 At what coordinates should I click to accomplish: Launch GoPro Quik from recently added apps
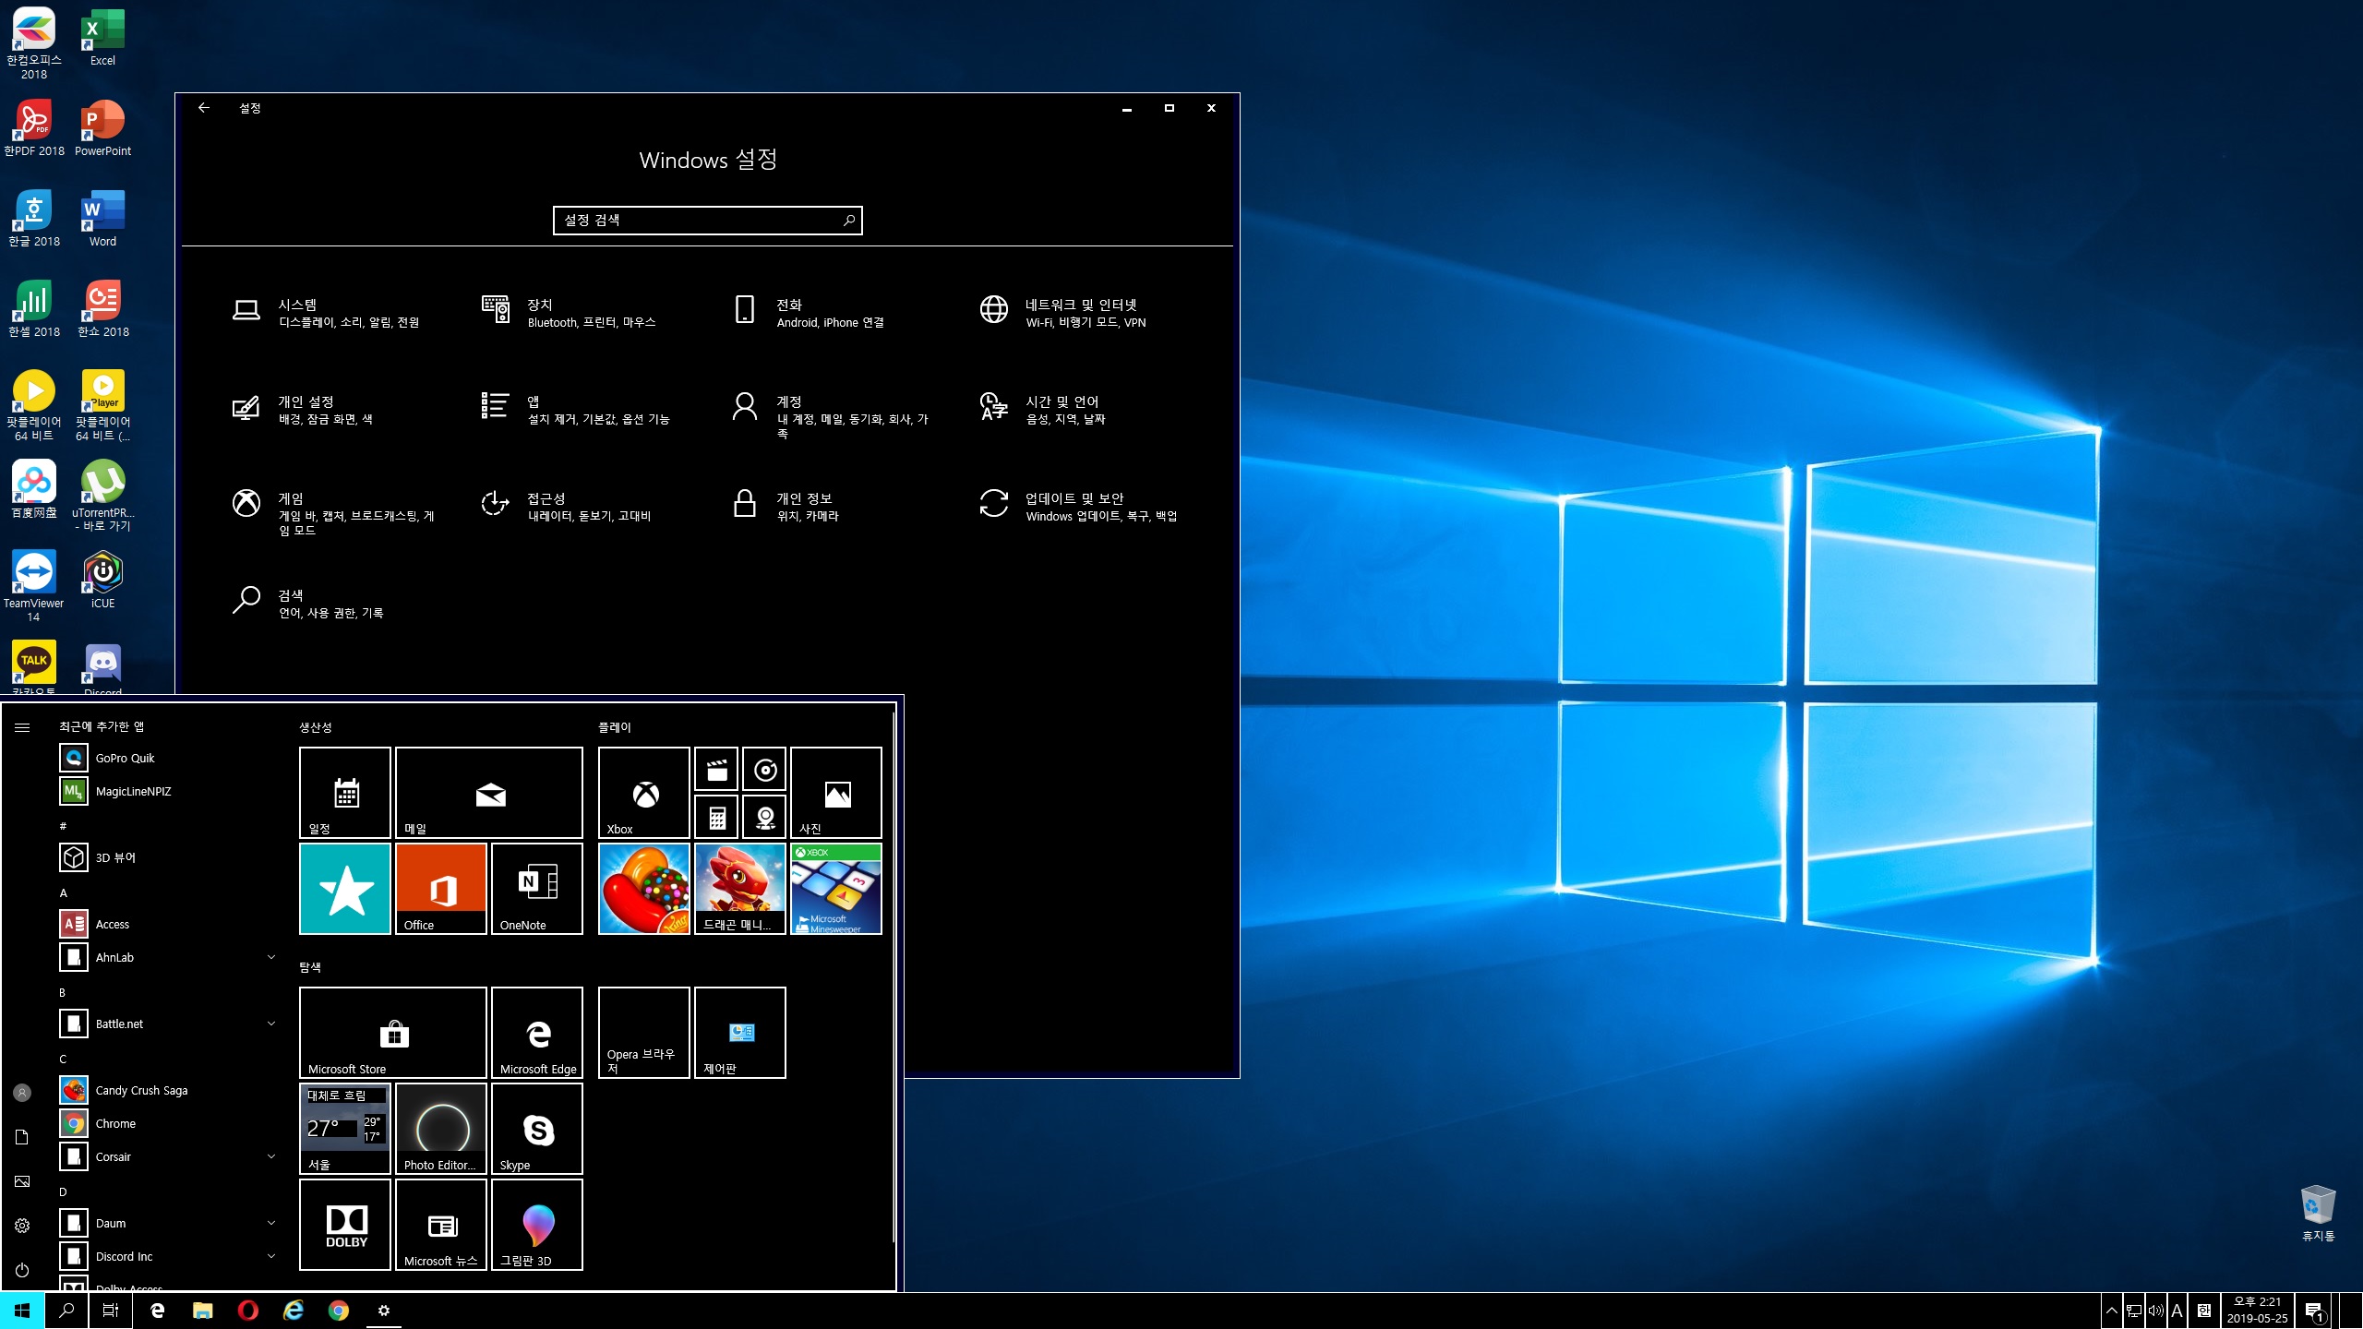pyautogui.click(x=168, y=758)
